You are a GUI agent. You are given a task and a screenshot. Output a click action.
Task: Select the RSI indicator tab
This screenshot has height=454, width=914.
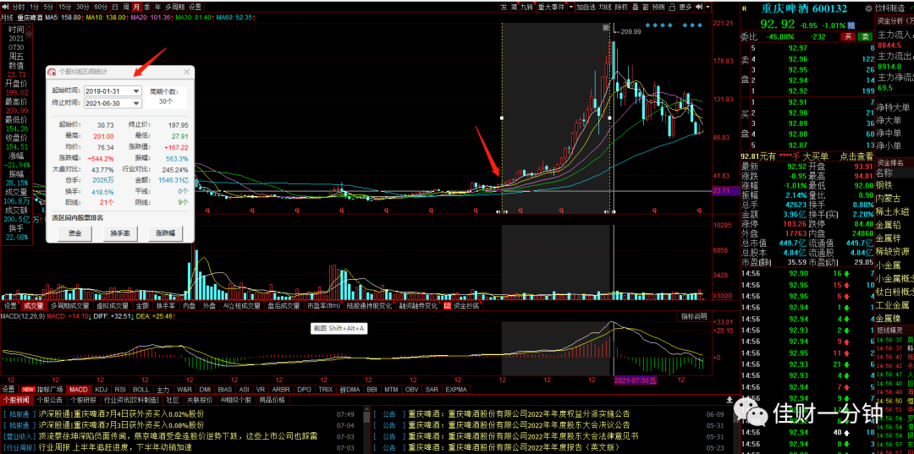tap(120, 389)
